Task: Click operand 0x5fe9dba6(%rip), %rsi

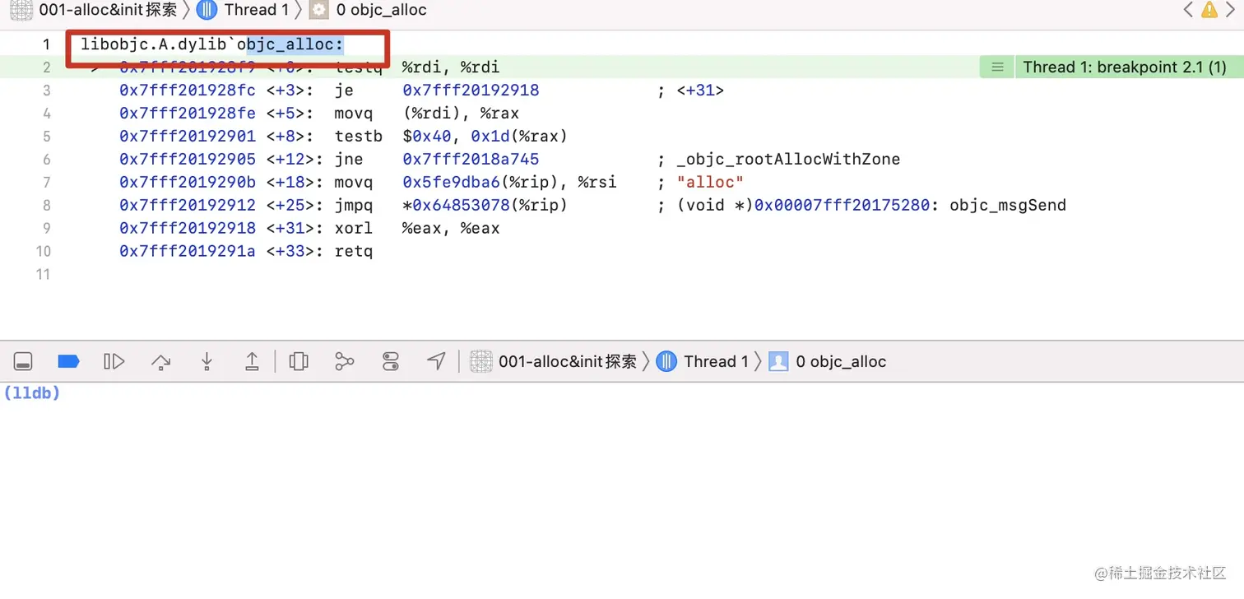Action: point(509,183)
